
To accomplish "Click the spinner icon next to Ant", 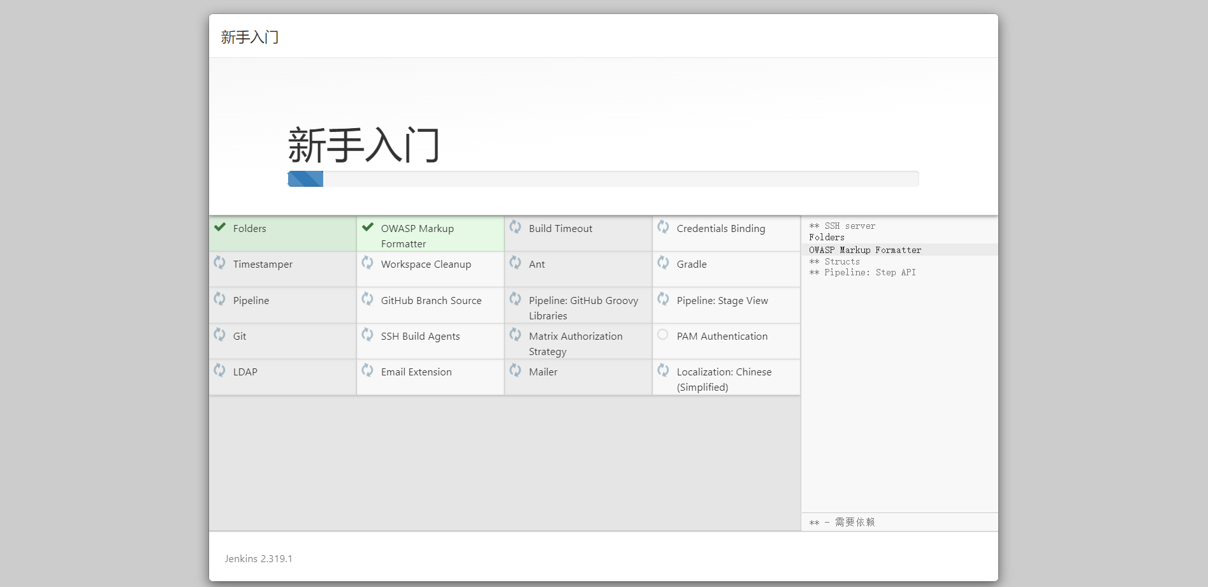I will click(515, 262).
